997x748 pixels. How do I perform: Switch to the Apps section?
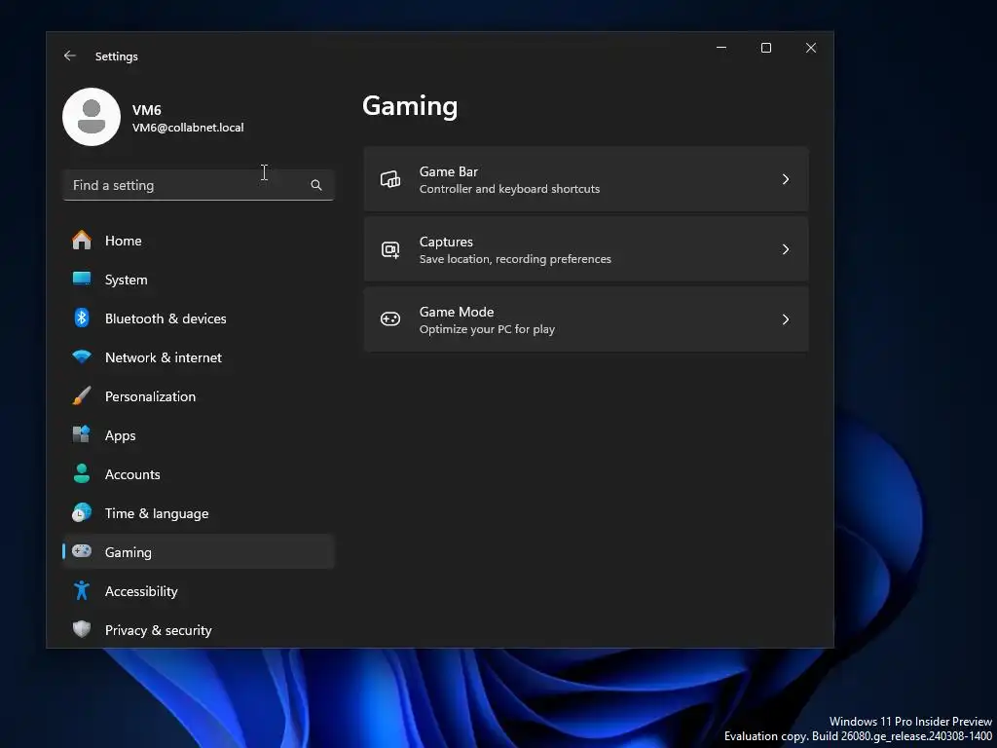point(199,435)
